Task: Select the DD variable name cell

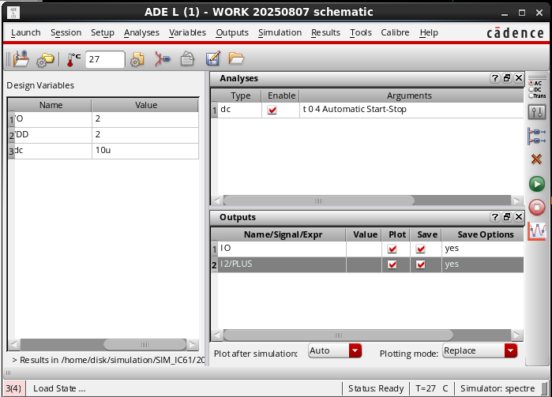Action: [53, 135]
